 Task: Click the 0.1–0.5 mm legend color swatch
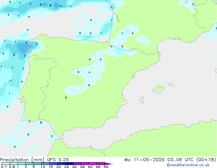(6, 164)
